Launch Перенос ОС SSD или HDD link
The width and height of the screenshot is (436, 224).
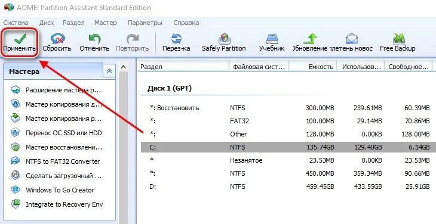[x=64, y=133]
